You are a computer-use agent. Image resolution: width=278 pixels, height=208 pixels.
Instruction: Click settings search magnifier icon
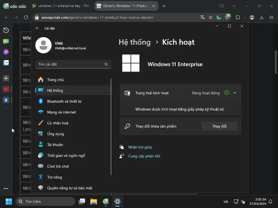point(106,64)
